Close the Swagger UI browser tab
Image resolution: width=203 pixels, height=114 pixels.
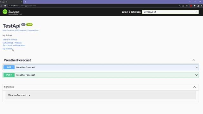point(21,2)
